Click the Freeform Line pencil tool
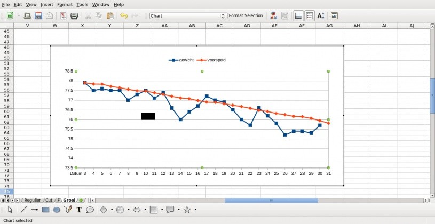The height and width of the screenshot is (224, 435). coord(68,210)
